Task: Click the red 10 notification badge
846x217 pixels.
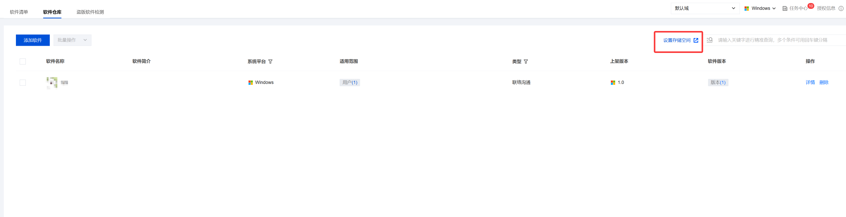Action: (811, 6)
